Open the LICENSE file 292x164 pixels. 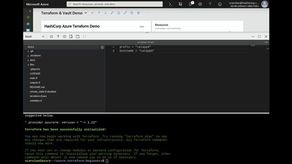pyautogui.click(x=35, y=74)
